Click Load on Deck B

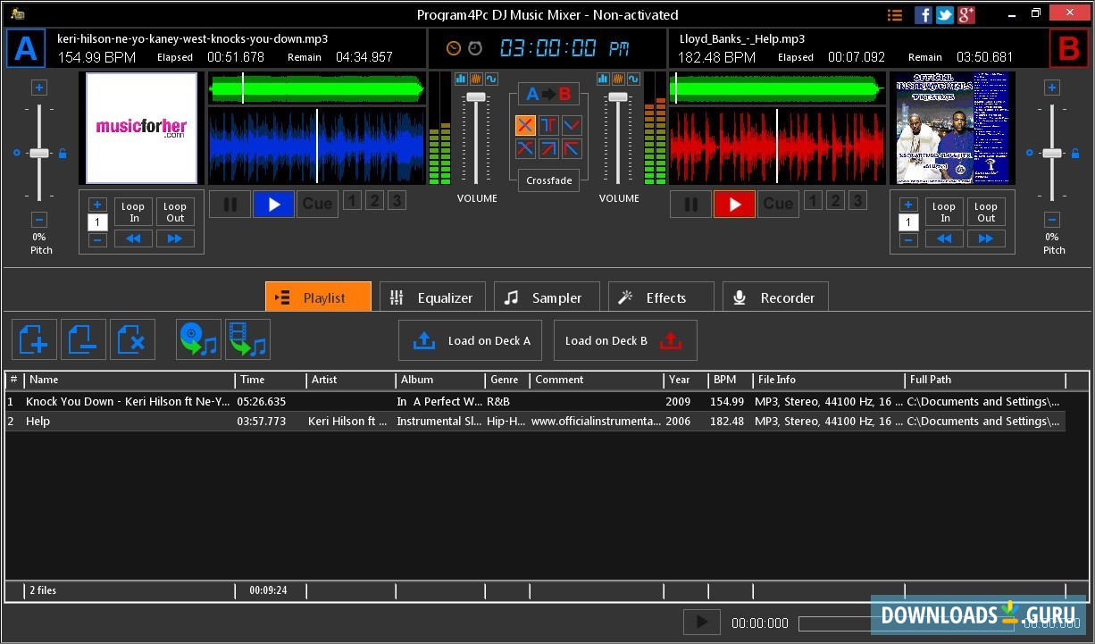click(x=625, y=339)
